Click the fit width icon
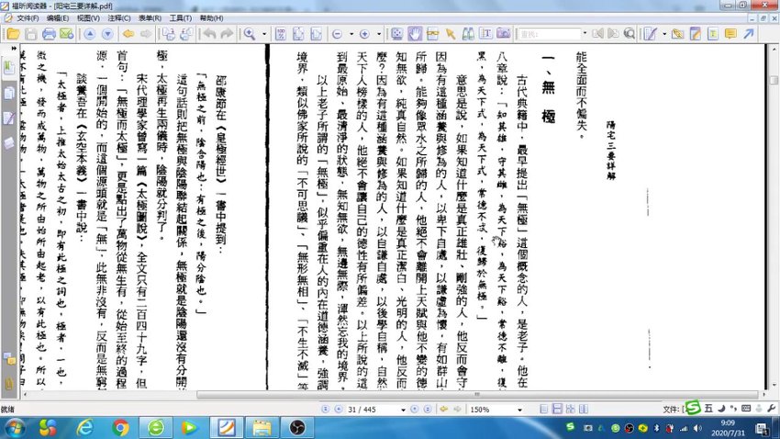The width and height of the screenshot is (780, 439). pos(316,34)
